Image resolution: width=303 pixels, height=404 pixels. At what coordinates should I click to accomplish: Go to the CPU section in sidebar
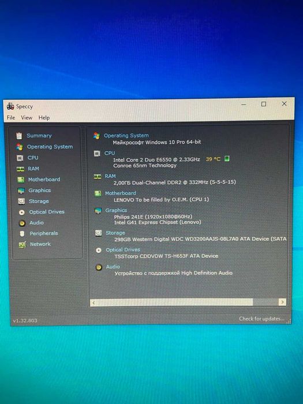point(33,158)
